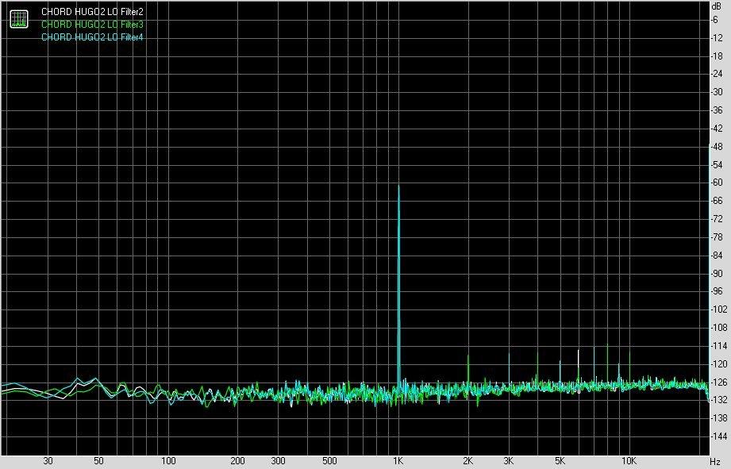Select the cyan CHORD HUGO2 LO Filter4 entry
Viewport: 731px width, 469px height.
point(92,37)
